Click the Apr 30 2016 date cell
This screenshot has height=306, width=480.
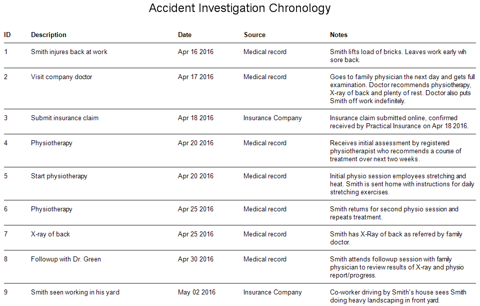[x=195, y=259]
